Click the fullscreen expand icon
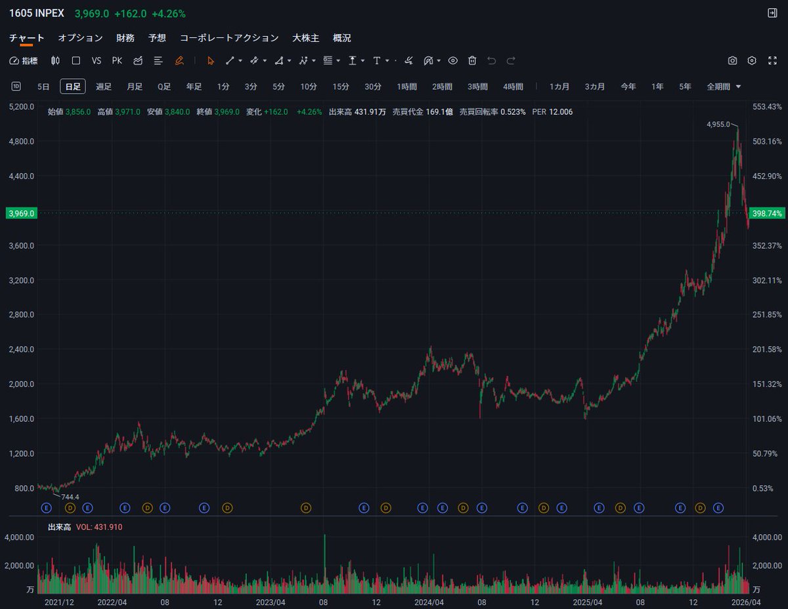The image size is (788, 609). pos(772,60)
